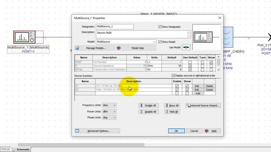This screenshot has width=271, height=152.
Task: Click the Port_3 arrow symbol on schematic
Action: point(269,37)
